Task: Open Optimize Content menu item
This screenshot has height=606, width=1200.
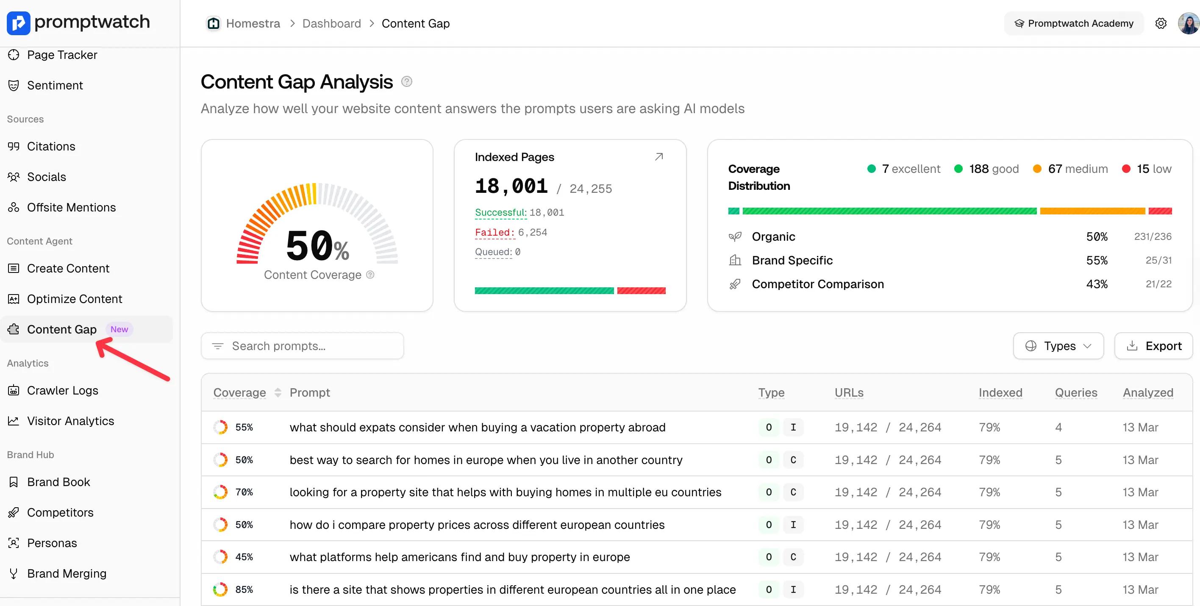Action: [75, 299]
